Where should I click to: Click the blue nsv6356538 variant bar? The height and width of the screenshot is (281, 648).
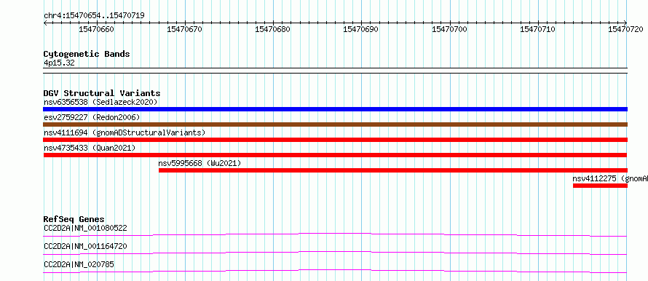pyautogui.click(x=335, y=109)
